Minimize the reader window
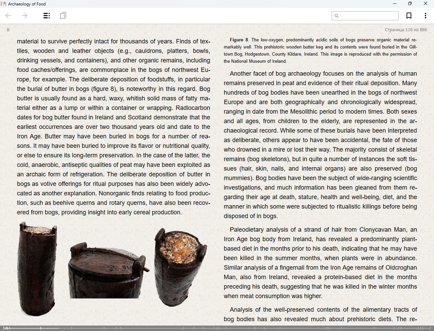This screenshot has height=331, width=434. pyautogui.click(x=394, y=4)
